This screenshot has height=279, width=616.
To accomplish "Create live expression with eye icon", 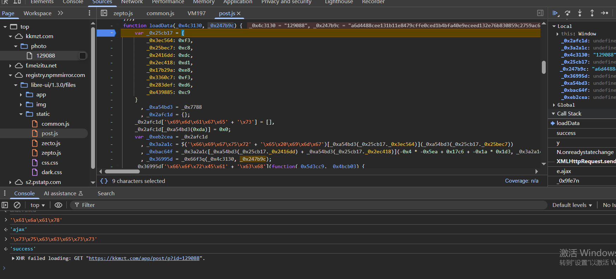I will (59, 205).
